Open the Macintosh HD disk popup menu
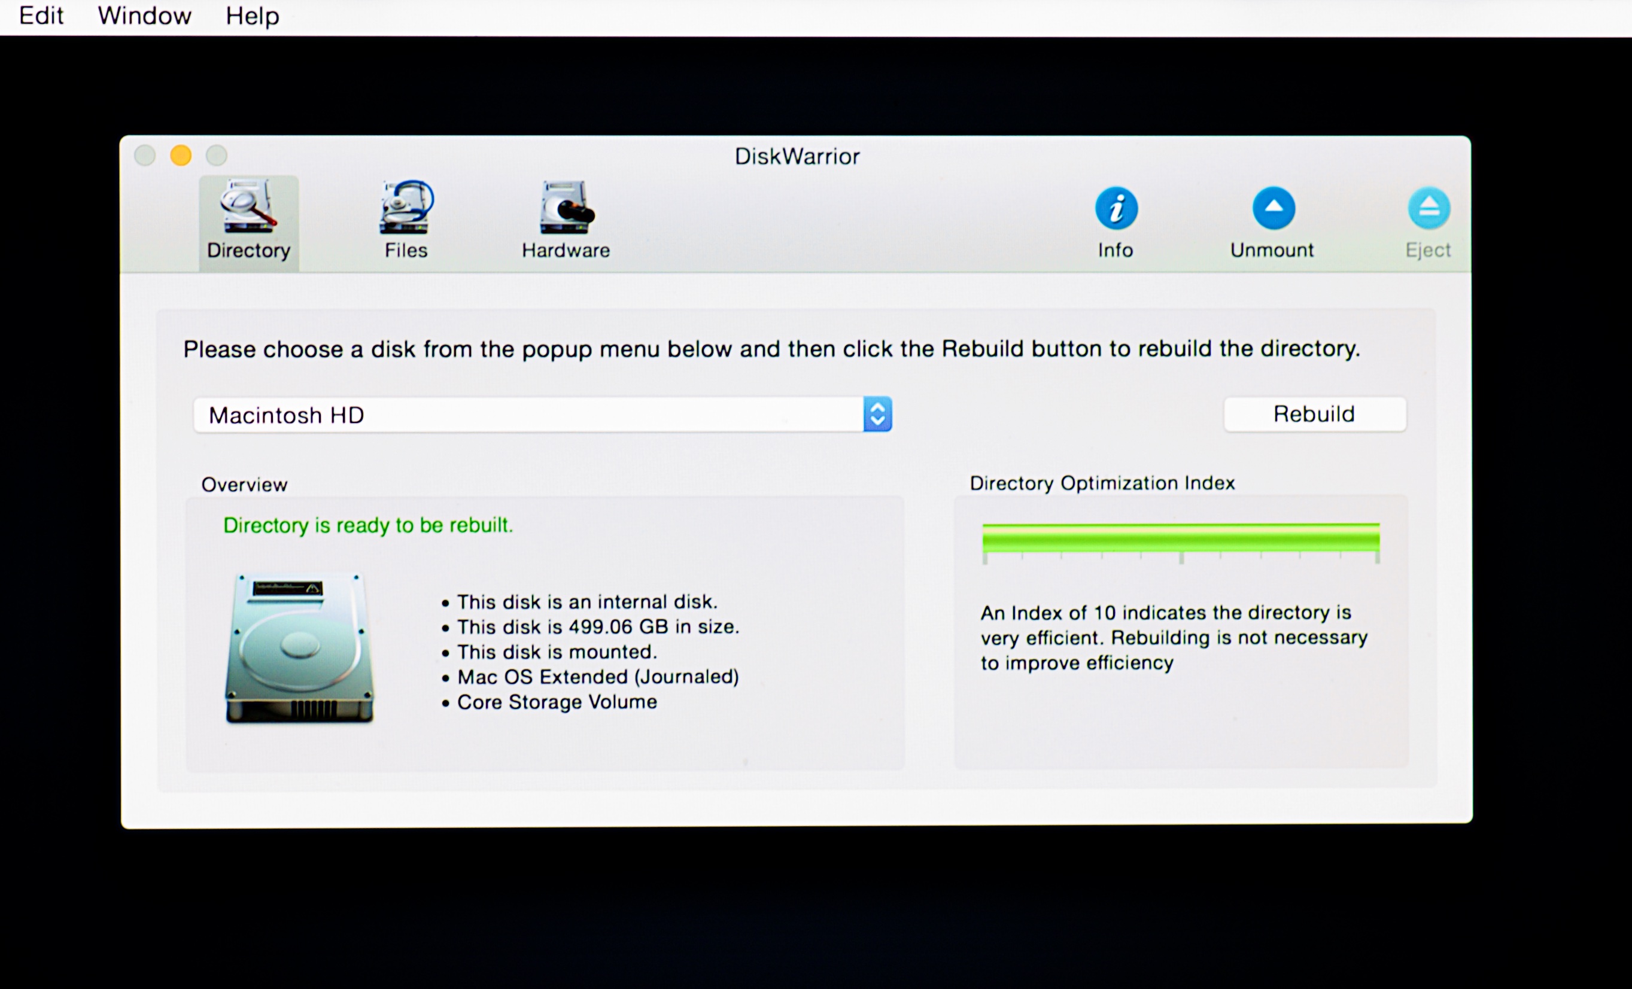Viewport: 1632px width, 989px height. (542, 415)
